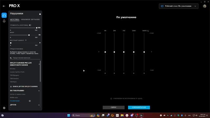Click the weather widget in the taskbar corner

(x=2, y=115)
